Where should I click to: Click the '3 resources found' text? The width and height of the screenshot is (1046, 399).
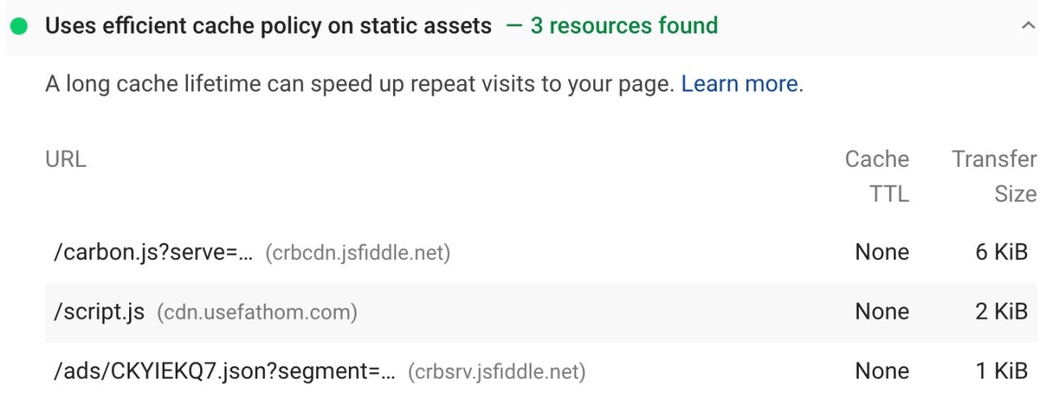[x=624, y=26]
